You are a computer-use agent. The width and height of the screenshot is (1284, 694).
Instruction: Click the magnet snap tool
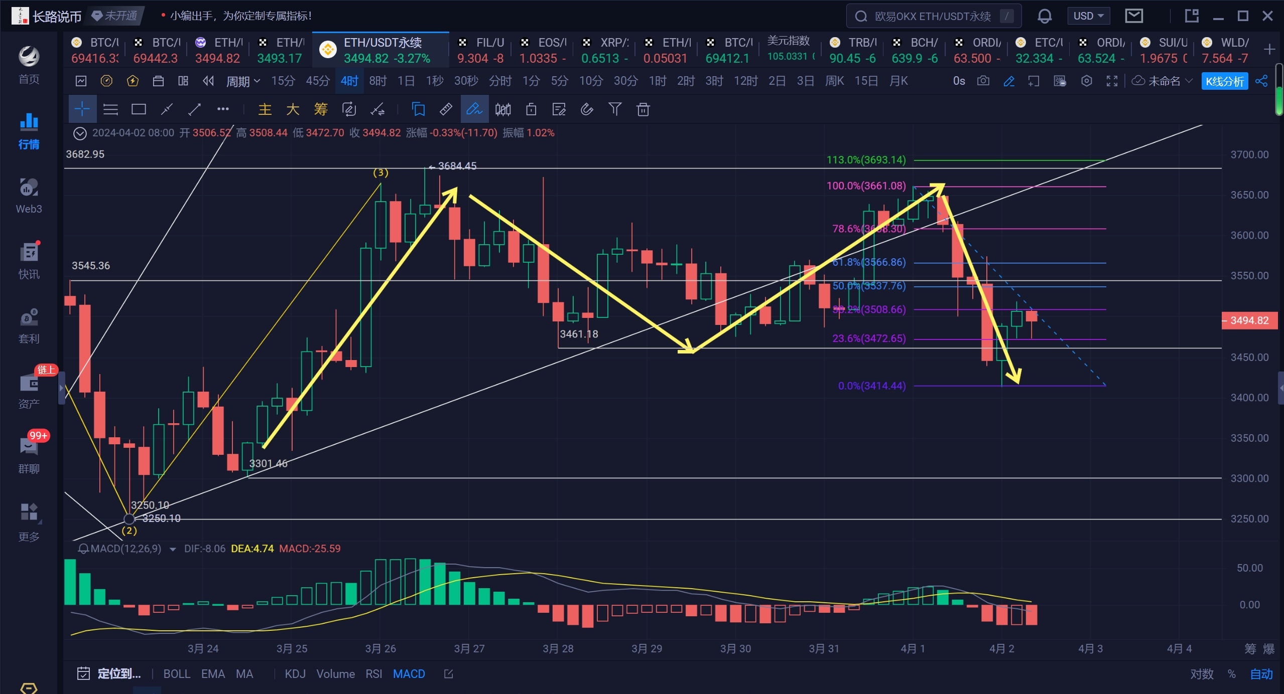tap(587, 109)
